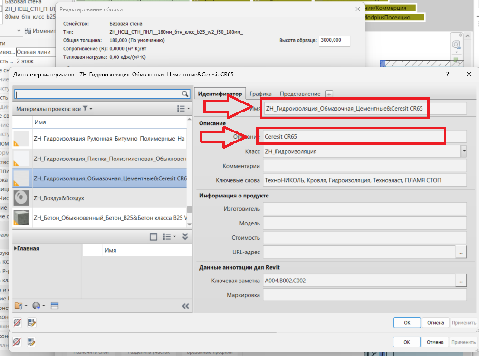Click the help question mark in material manager
479x356 pixels.
pos(448,74)
